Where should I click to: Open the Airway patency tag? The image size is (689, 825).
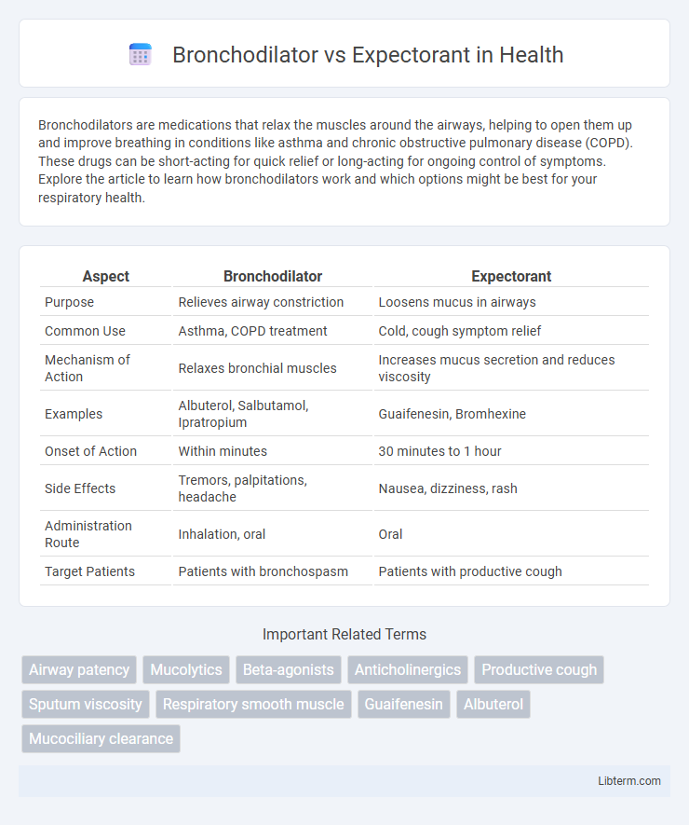pyautogui.click(x=79, y=669)
